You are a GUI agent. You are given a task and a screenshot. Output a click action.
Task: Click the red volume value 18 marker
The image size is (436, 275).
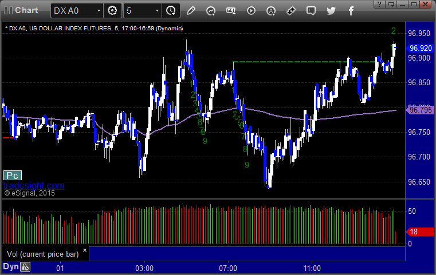point(420,232)
